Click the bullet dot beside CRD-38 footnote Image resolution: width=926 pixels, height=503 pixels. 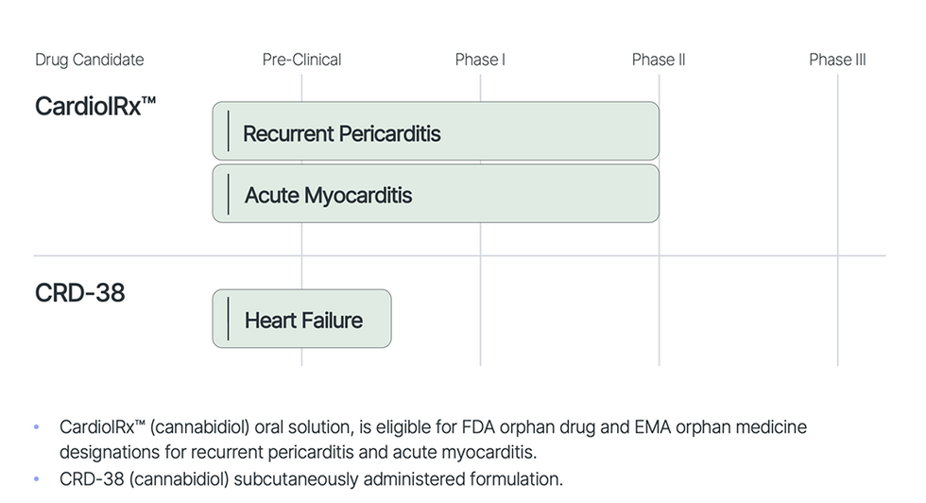(x=37, y=479)
